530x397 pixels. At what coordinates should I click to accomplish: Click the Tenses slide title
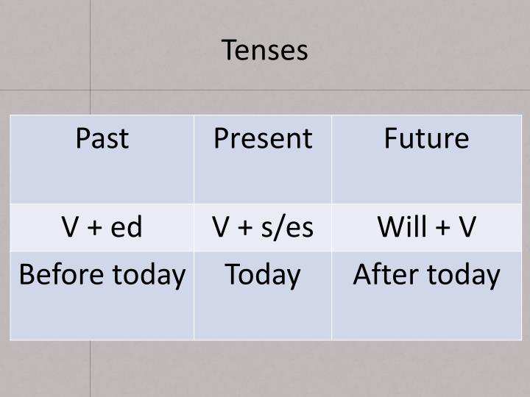coord(265,50)
